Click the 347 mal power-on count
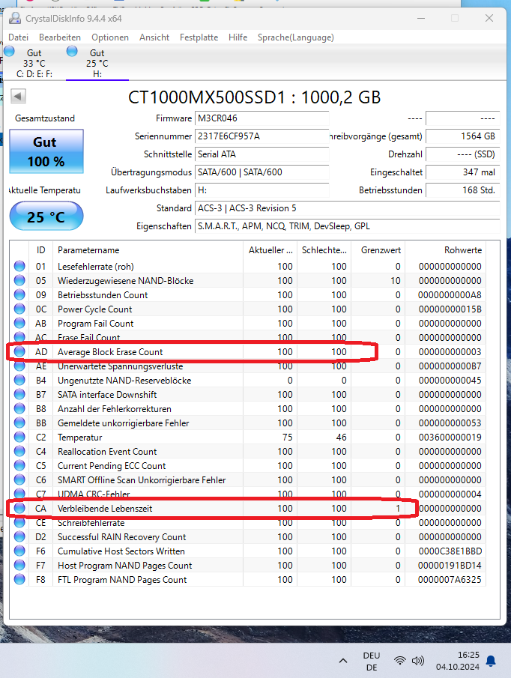 (x=462, y=172)
